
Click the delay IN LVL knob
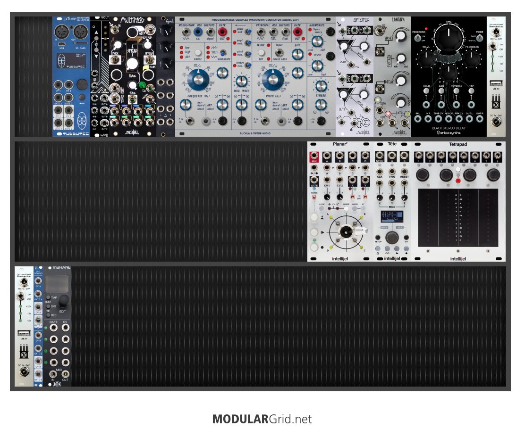(x=425, y=58)
